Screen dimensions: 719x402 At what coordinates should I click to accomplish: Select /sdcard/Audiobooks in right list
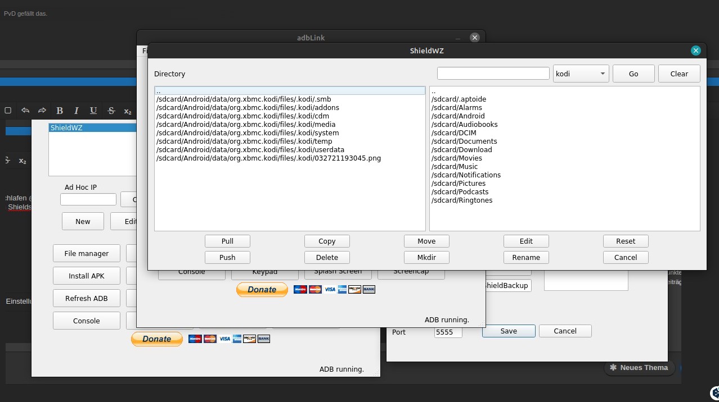tap(564, 125)
